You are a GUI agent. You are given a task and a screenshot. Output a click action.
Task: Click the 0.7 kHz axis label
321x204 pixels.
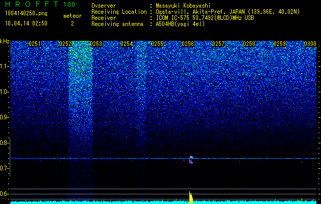tap(5, 168)
